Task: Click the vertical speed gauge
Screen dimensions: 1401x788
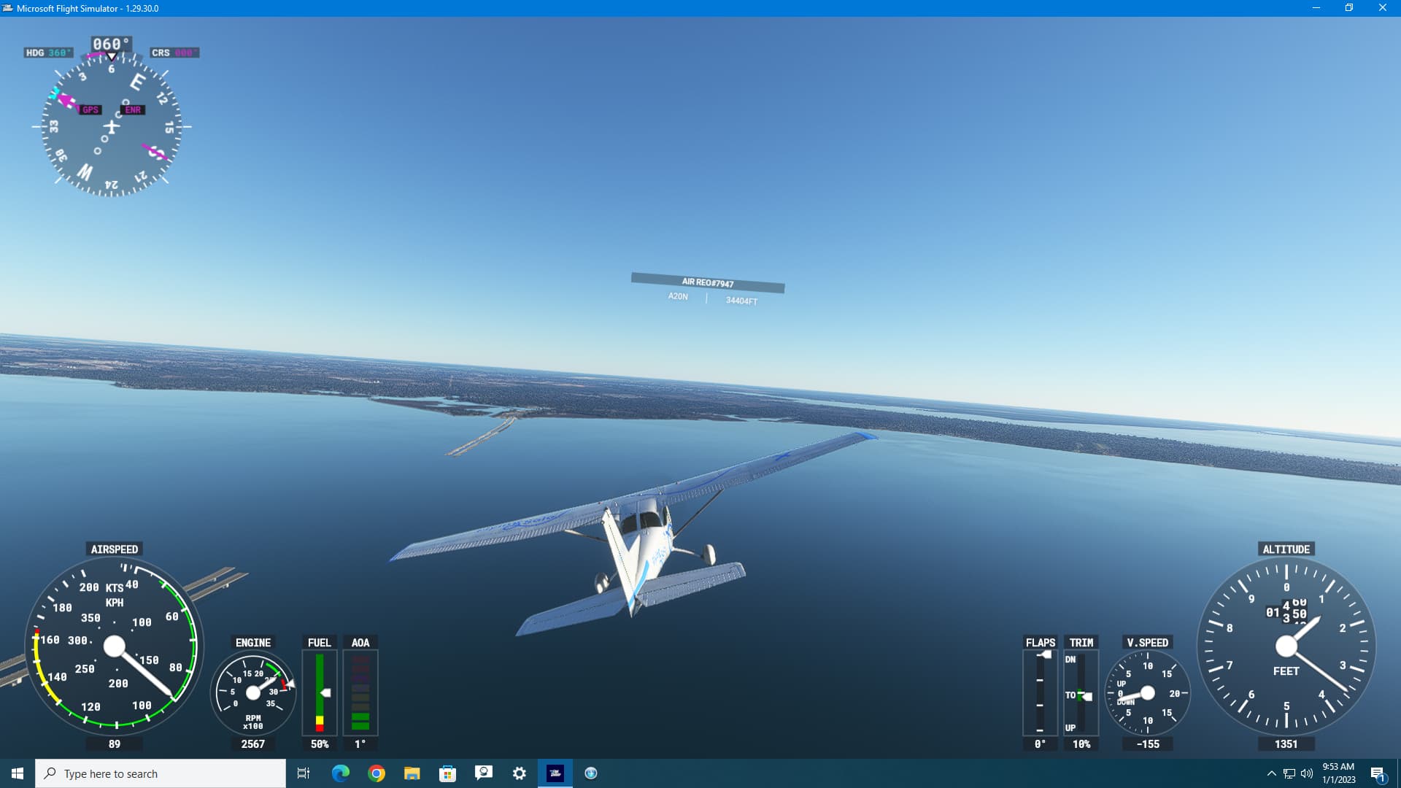Action: 1148,692
